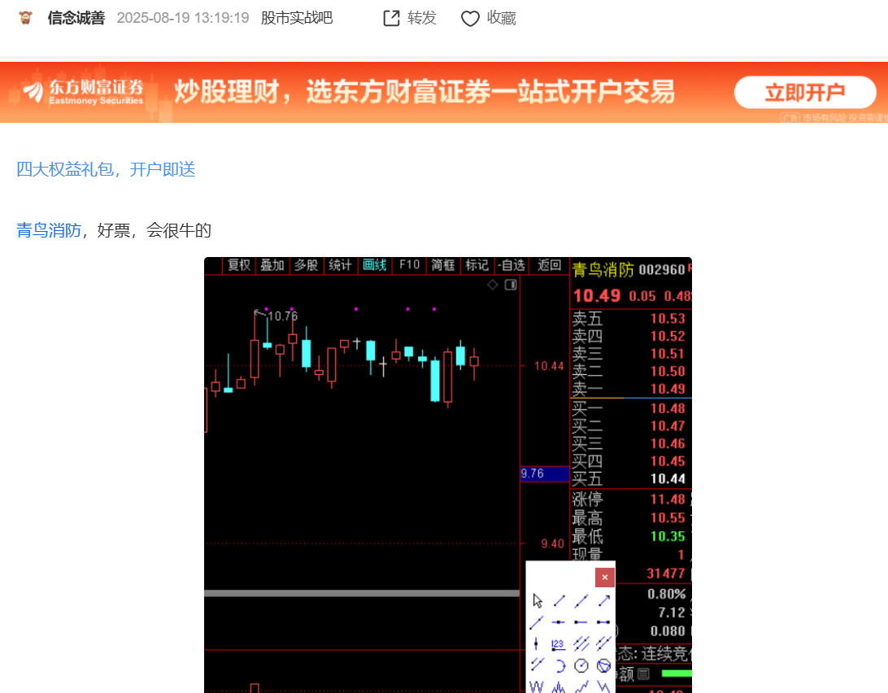Click the 涨停 value 11.48
The width and height of the screenshot is (888, 693).
668,499
